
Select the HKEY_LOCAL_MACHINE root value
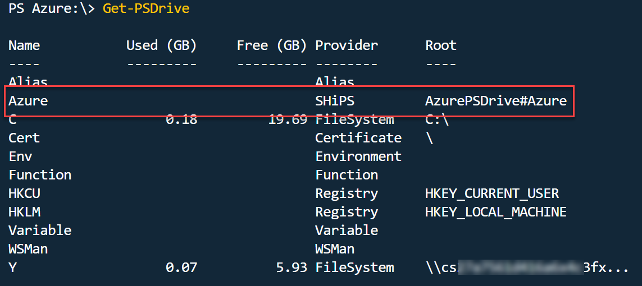tap(496, 212)
